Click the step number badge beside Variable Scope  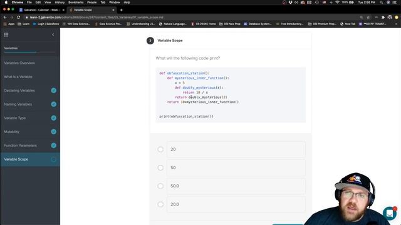[150, 41]
